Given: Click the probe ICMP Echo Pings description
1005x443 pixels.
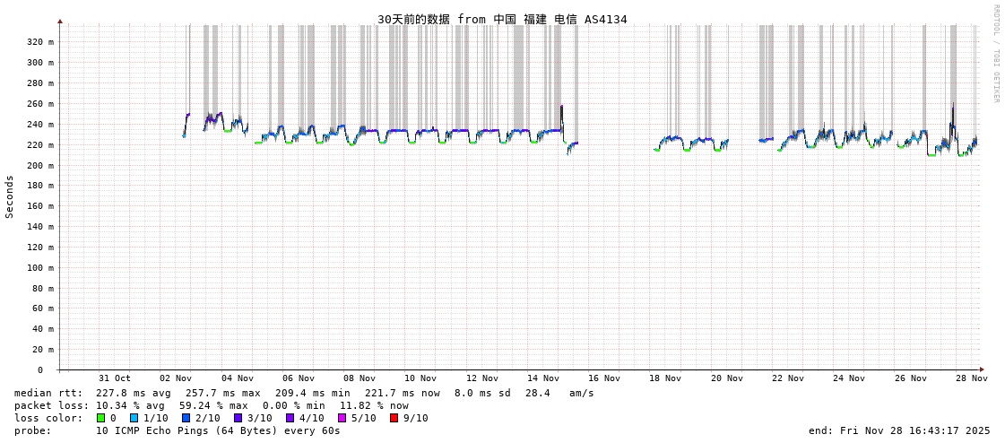Looking at the screenshot, I should coord(178,430).
